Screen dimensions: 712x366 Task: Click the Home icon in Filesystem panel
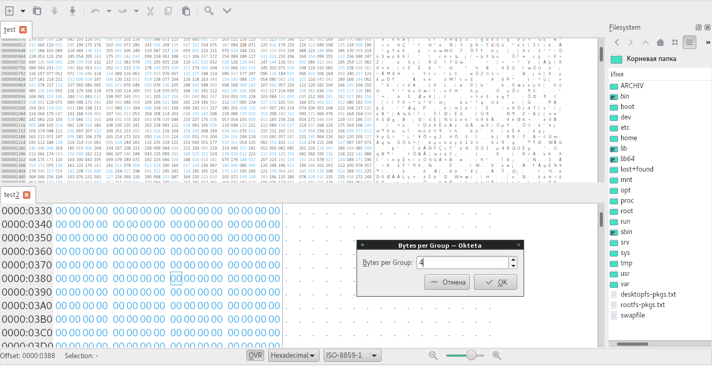[x=660, y=42]
